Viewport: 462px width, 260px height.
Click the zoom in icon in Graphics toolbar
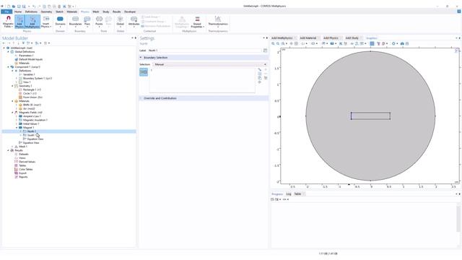[x=273, y=43]
